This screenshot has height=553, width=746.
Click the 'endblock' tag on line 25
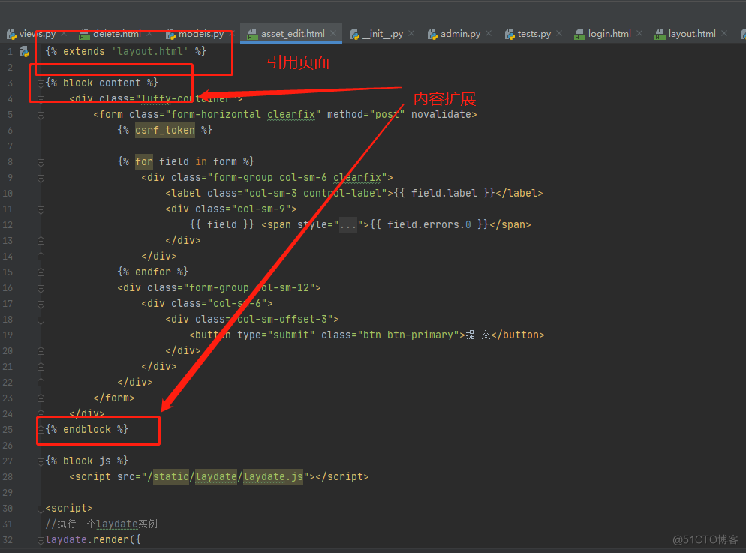(x=87, y=429)
